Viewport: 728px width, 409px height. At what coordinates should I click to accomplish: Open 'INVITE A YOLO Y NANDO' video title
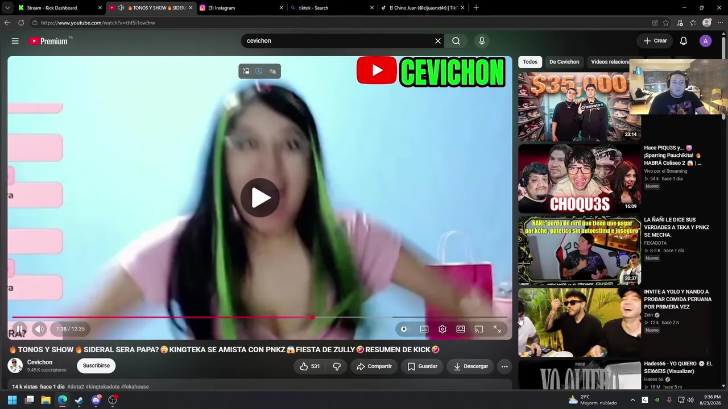coord(677,299)
